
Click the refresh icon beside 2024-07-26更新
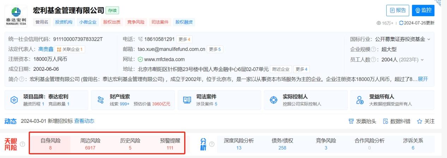401,23
